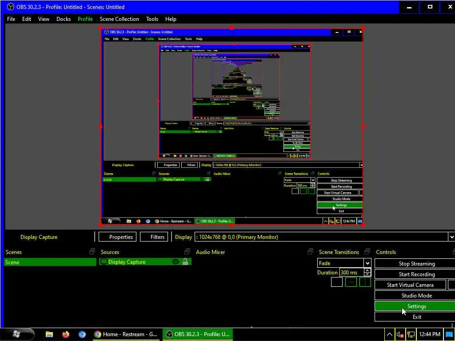
Task: Toggle the lock on Display Capture source
Action: tap(185, 262)
